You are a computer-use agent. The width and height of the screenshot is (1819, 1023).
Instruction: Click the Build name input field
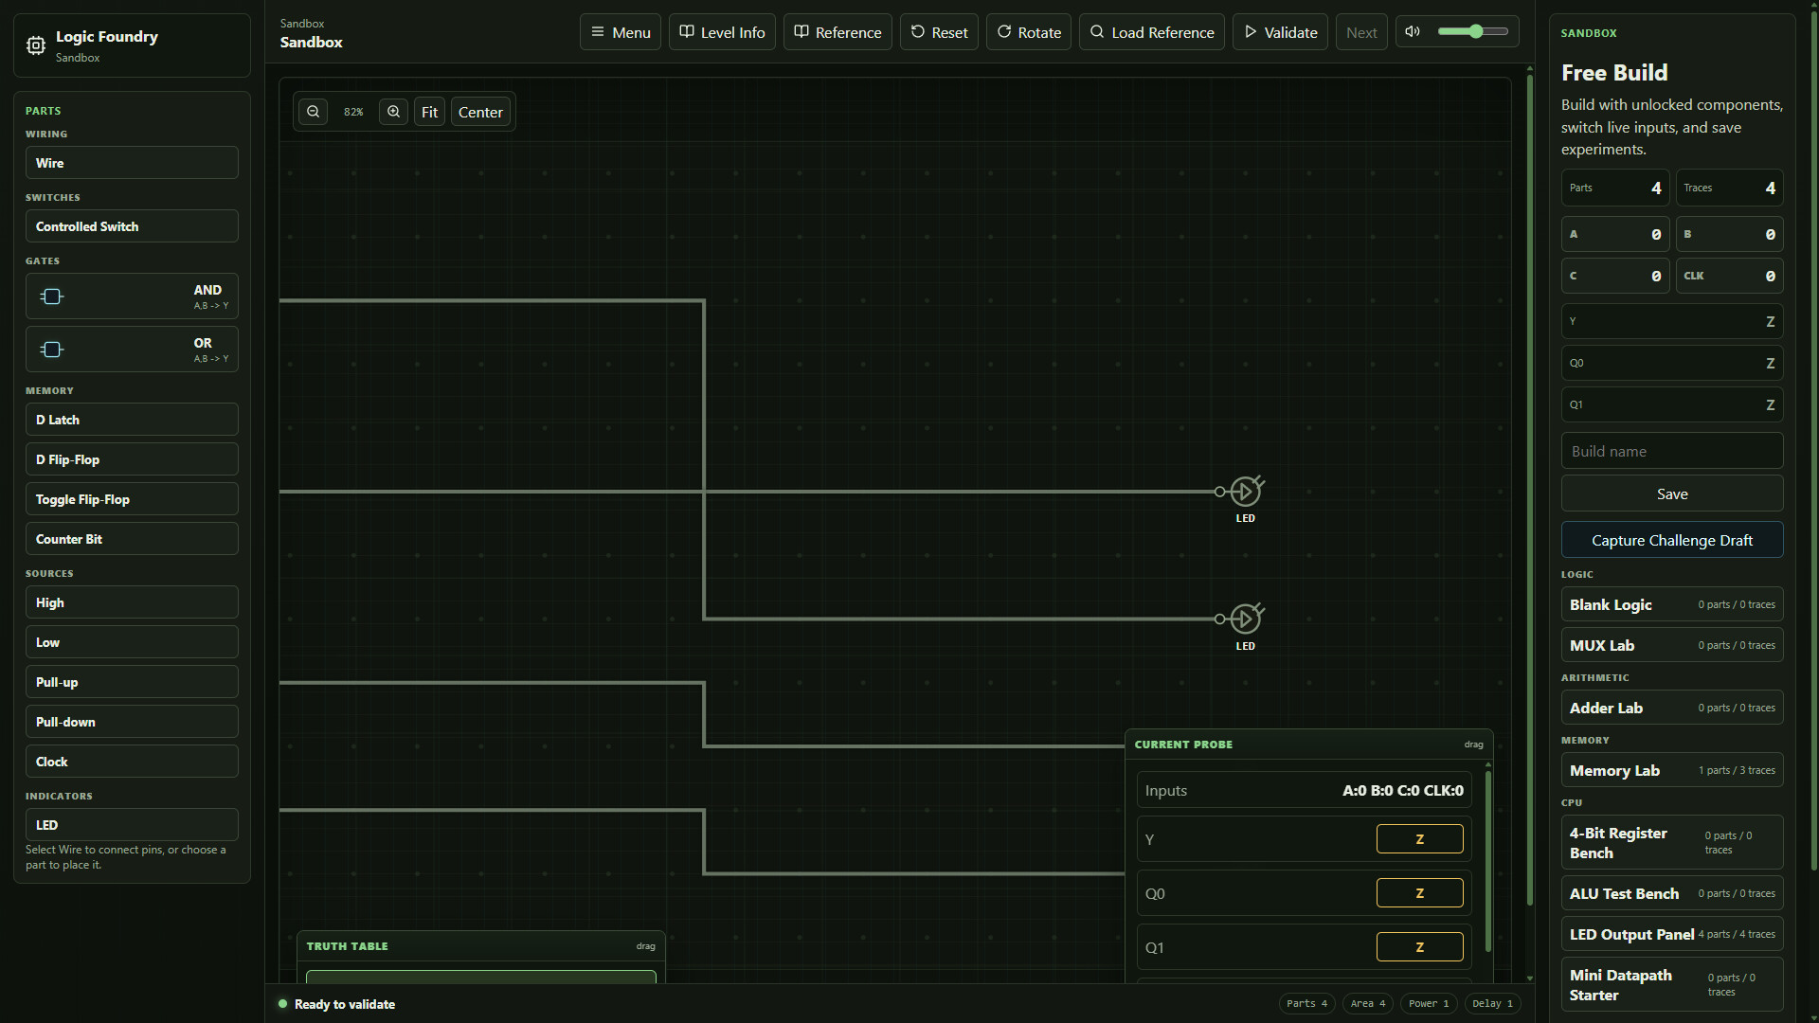1672,451
